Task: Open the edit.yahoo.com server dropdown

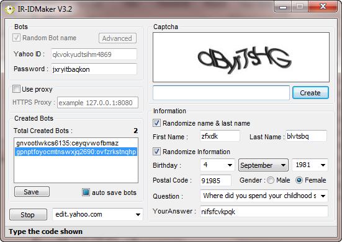Action: point(97,214)
